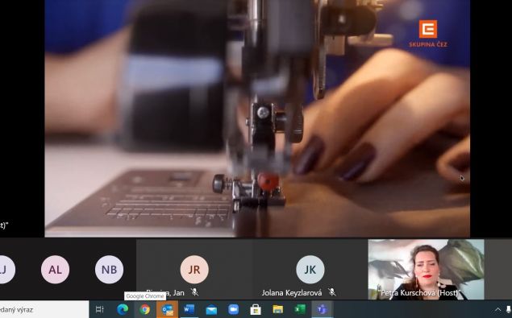Screen dimensions: 512x318
Task: Open Outlook in the taskbar
Action: click(167, 309)
